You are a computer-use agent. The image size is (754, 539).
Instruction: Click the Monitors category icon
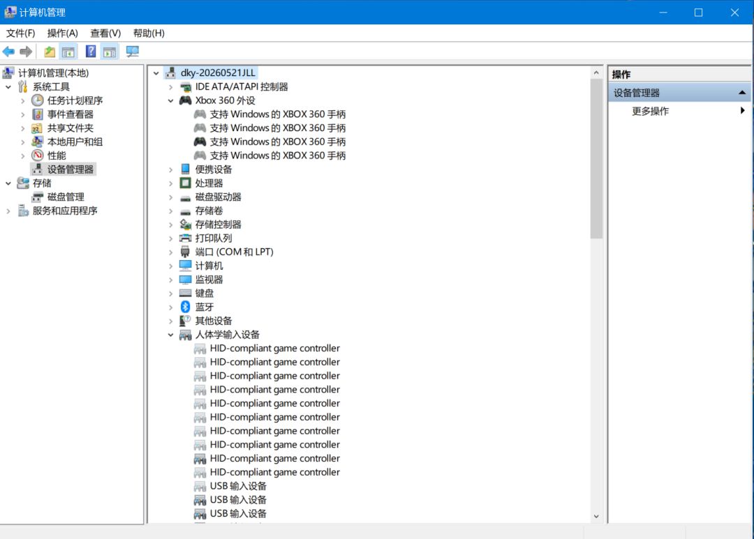185,280
